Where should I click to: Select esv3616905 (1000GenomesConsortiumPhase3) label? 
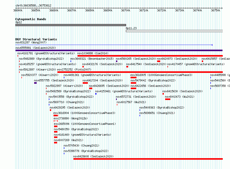[x=161, y=75]
